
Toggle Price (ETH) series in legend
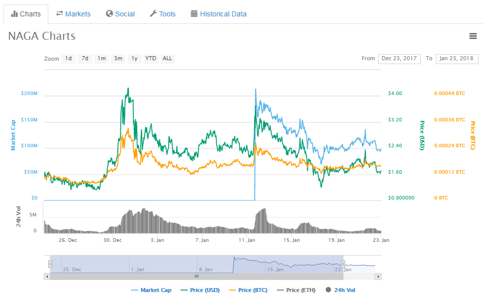[x=296, y=290]
